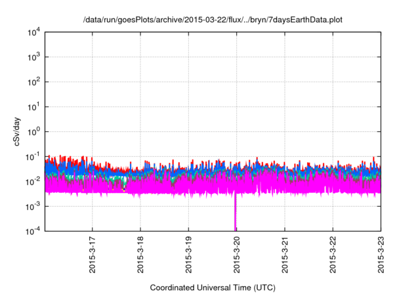Click the 10^-4 y-axis tick label
This screenshot has height=294, width=420.
point(33,231)
